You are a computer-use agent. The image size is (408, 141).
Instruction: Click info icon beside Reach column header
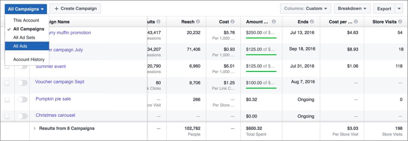[x=198, y=22]
